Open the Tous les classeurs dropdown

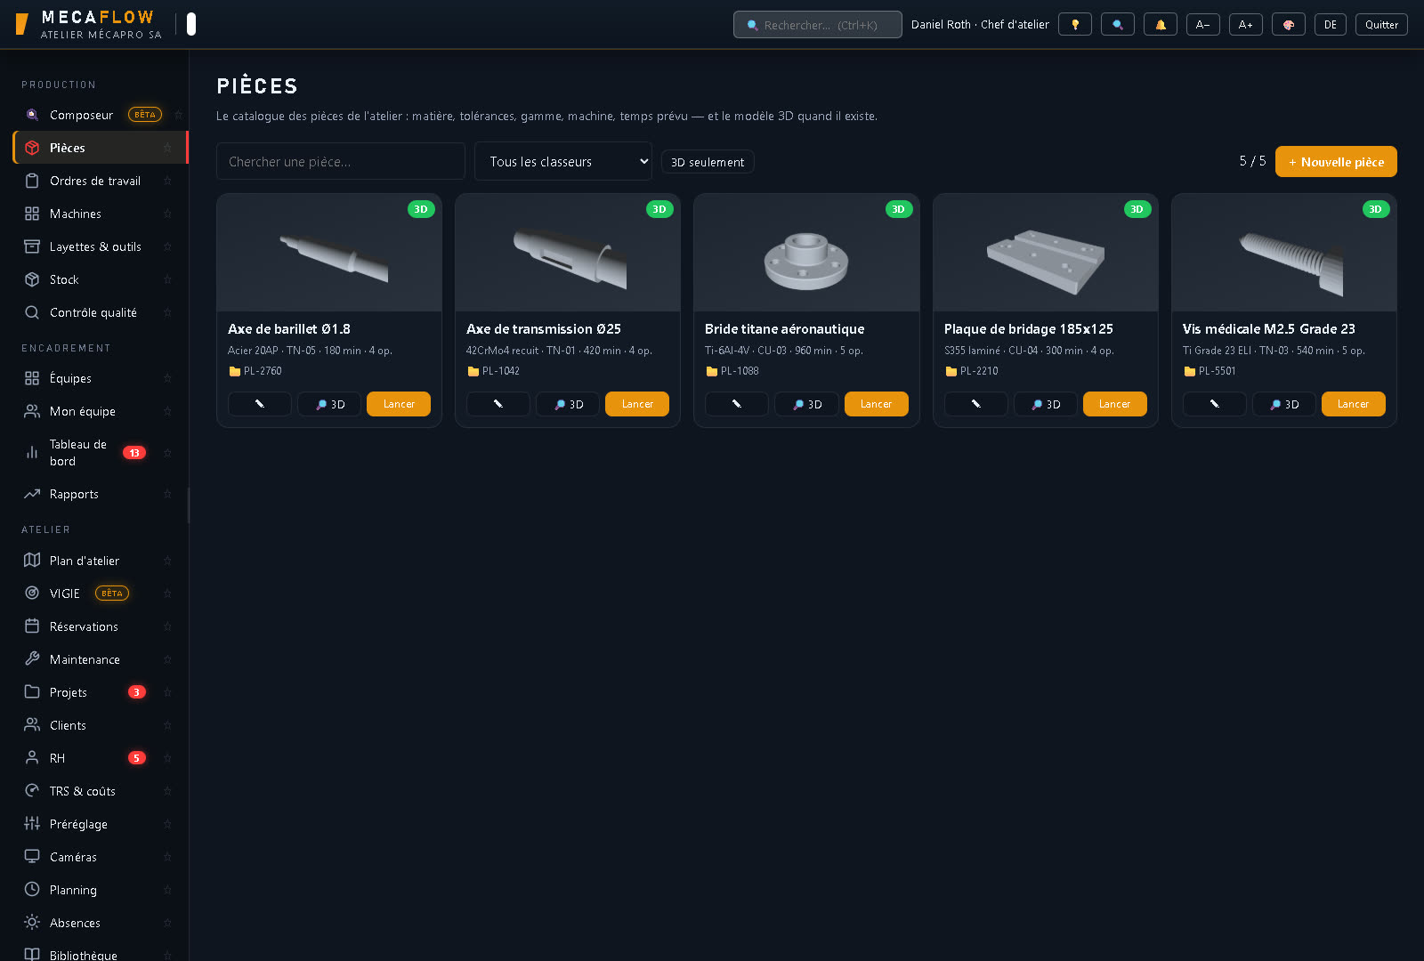(x=563, y=161)
